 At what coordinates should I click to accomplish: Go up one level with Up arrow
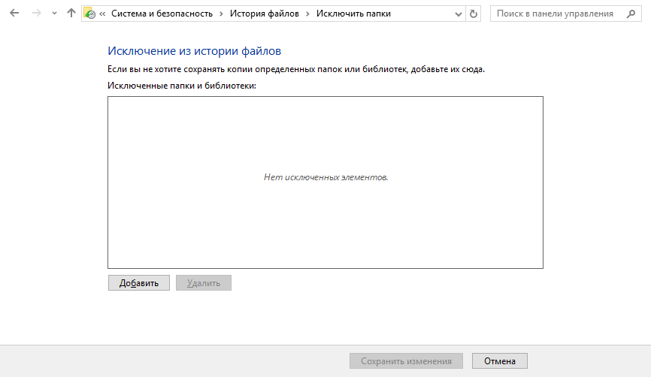click(x=71, y=14)
